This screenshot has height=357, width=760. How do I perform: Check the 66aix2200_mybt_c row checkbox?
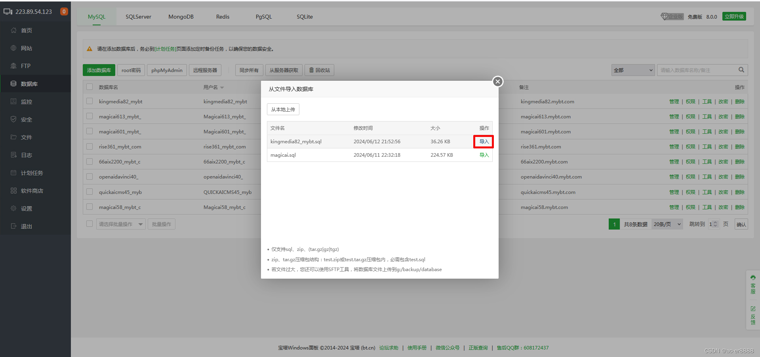coord(90,161)
